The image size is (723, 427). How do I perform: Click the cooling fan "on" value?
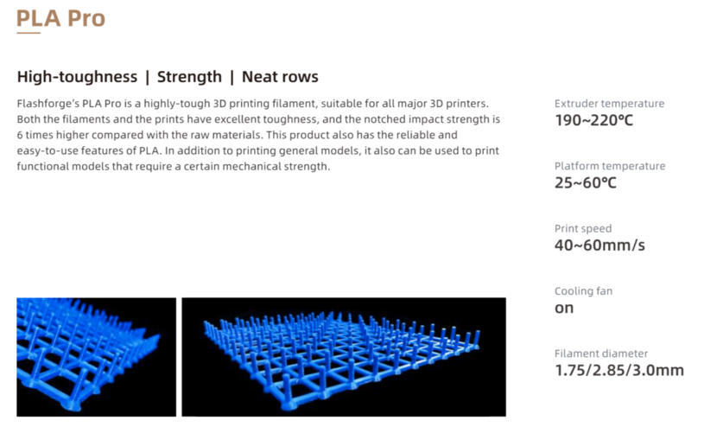point(564,308)
